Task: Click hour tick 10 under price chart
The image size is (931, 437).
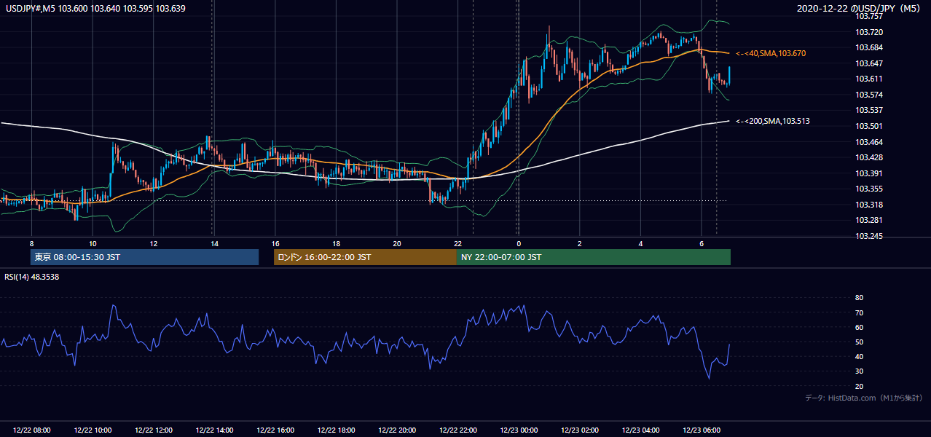Action: [x=93, y=243]
